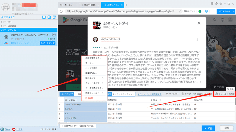Click the gift icon in title bar
Viewport: 236px width, 132px height.
pyautogui.click(x=212, y=4)
